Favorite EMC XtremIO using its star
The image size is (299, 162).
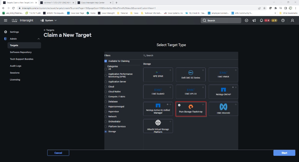pos(236,104)
